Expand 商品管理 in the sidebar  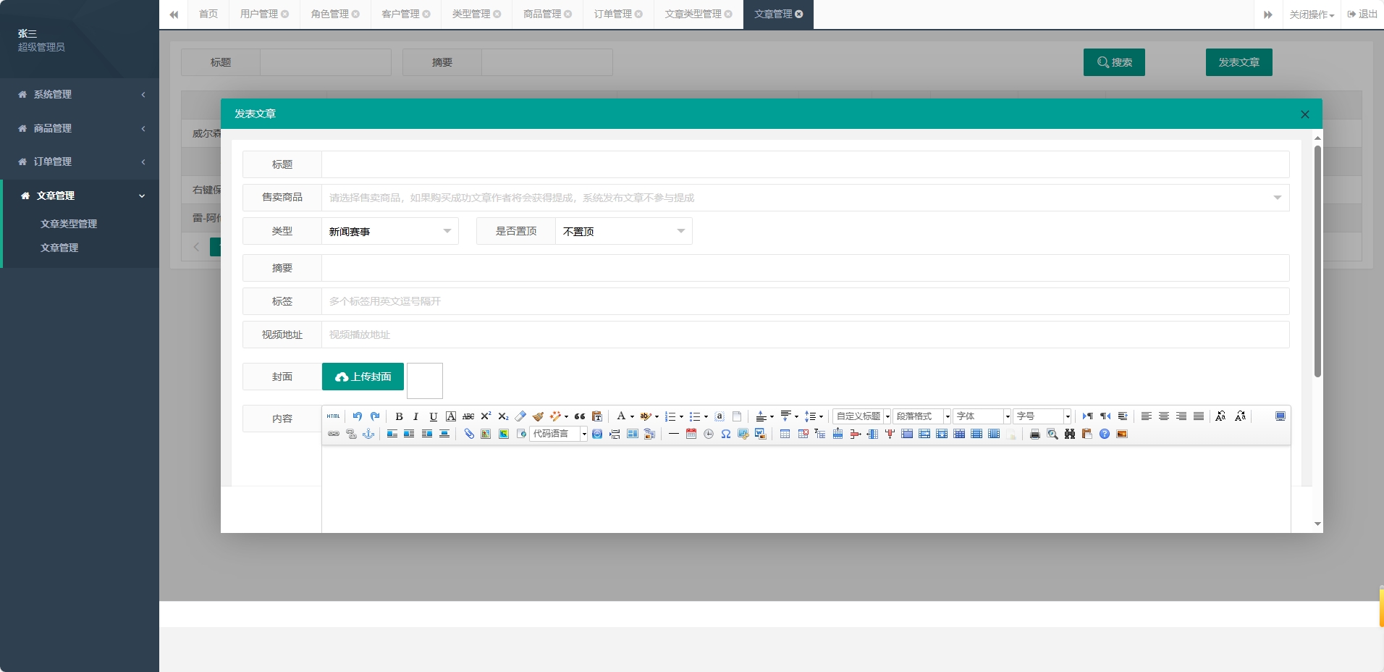(x=80, y=128)
